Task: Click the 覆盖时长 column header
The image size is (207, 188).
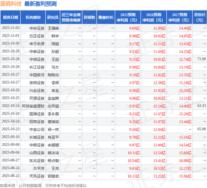Action: pyautogui.click(x=106, y=17)
